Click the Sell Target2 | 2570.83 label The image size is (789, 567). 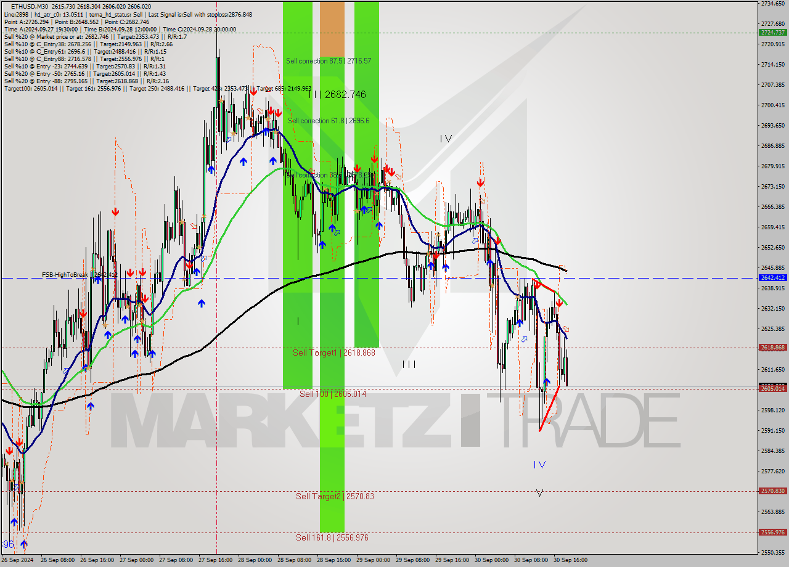(335, 496)
